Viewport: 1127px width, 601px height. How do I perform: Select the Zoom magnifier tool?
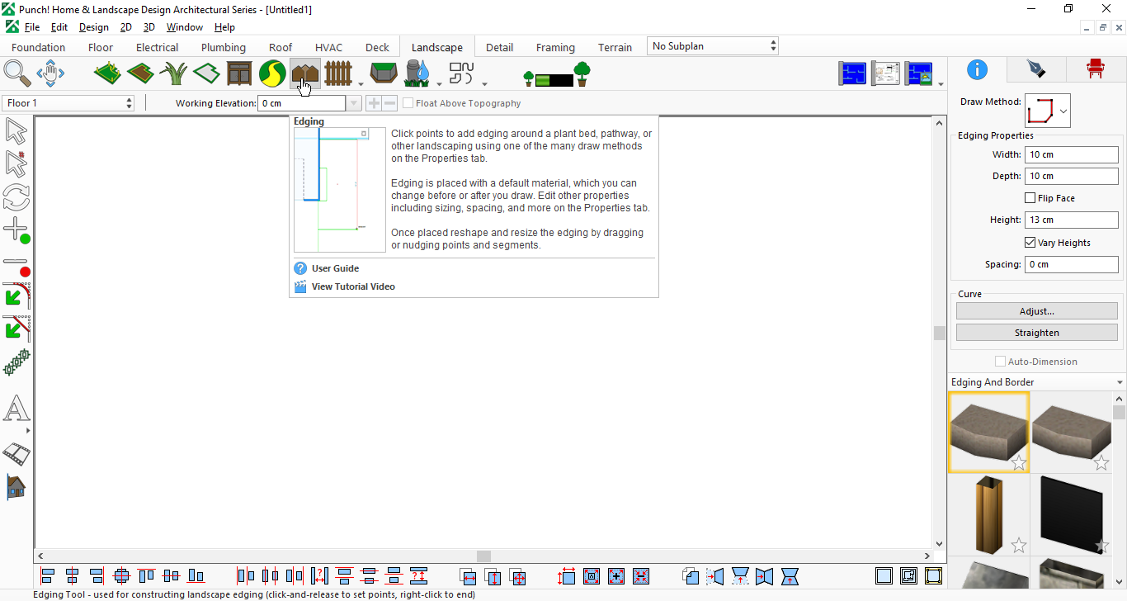(x=17, y=73)
